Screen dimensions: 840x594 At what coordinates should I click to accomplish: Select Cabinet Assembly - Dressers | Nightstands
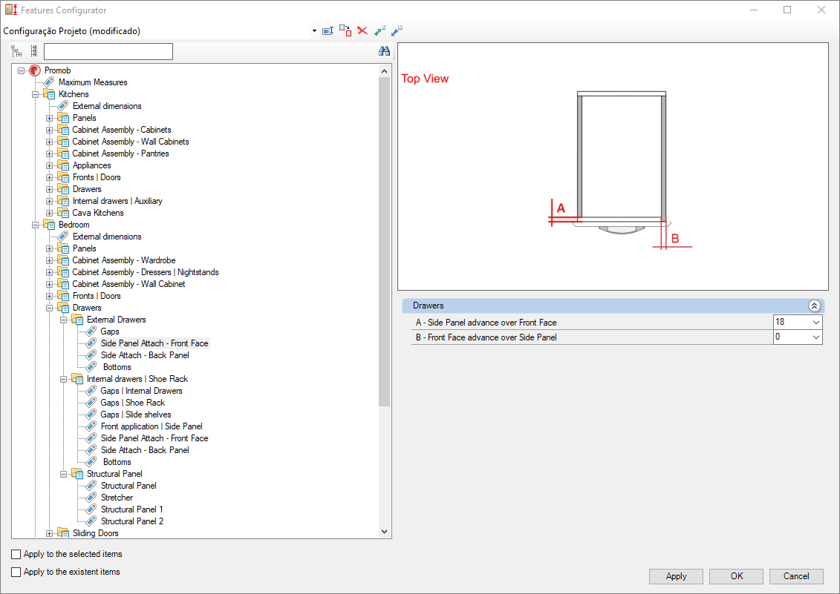coord(145,272)
